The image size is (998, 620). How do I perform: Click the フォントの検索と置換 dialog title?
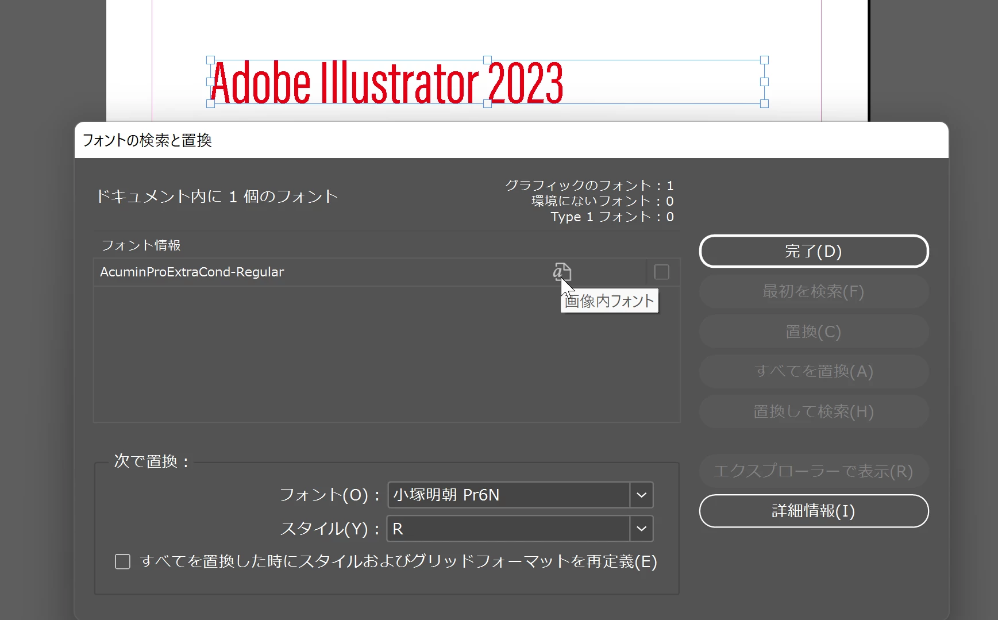148,140
